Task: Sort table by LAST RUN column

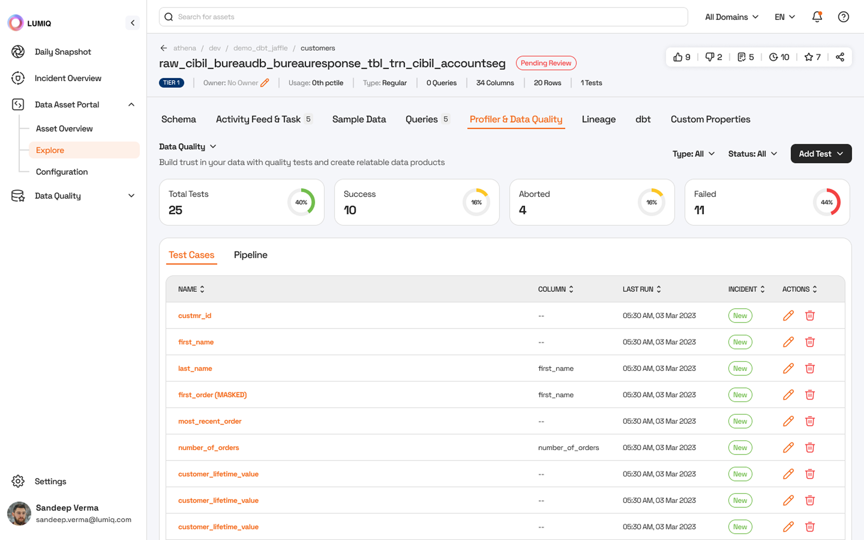Action: (659, 289)
